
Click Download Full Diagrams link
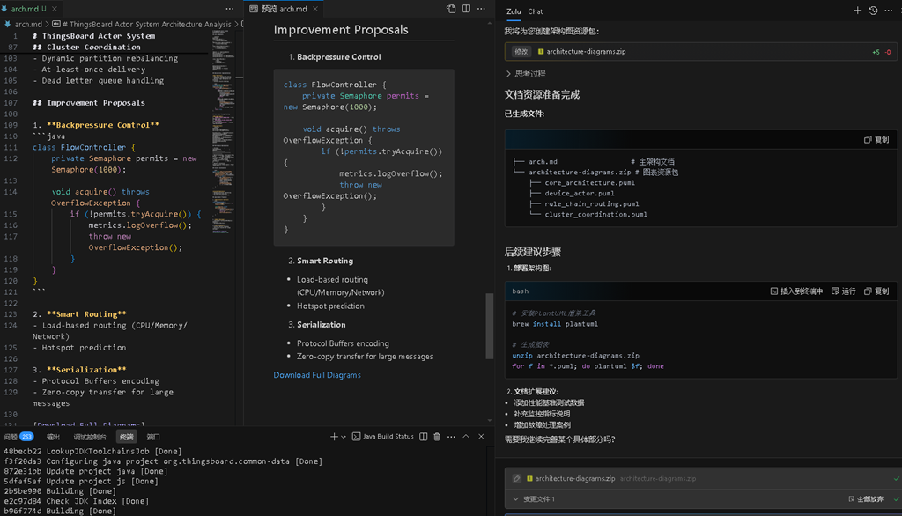coord(317,375)
